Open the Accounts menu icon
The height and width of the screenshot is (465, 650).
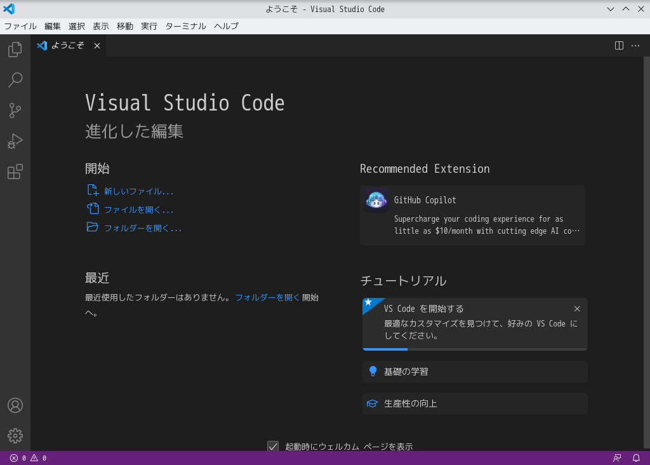[x=15, y=405]
